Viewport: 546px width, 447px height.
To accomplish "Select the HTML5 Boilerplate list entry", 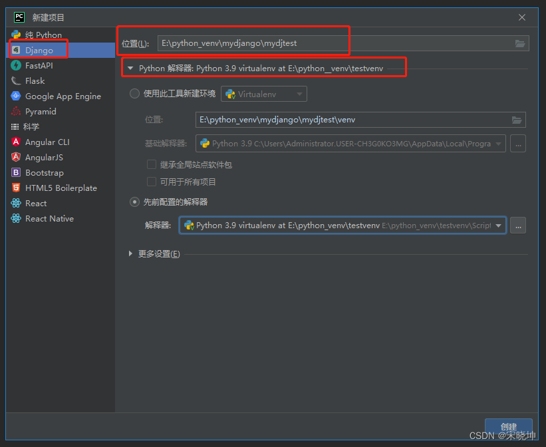I will 61,188.
